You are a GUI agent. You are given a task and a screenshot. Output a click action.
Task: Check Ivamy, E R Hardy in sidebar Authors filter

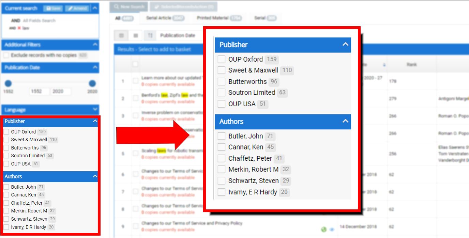click(6, 227)
